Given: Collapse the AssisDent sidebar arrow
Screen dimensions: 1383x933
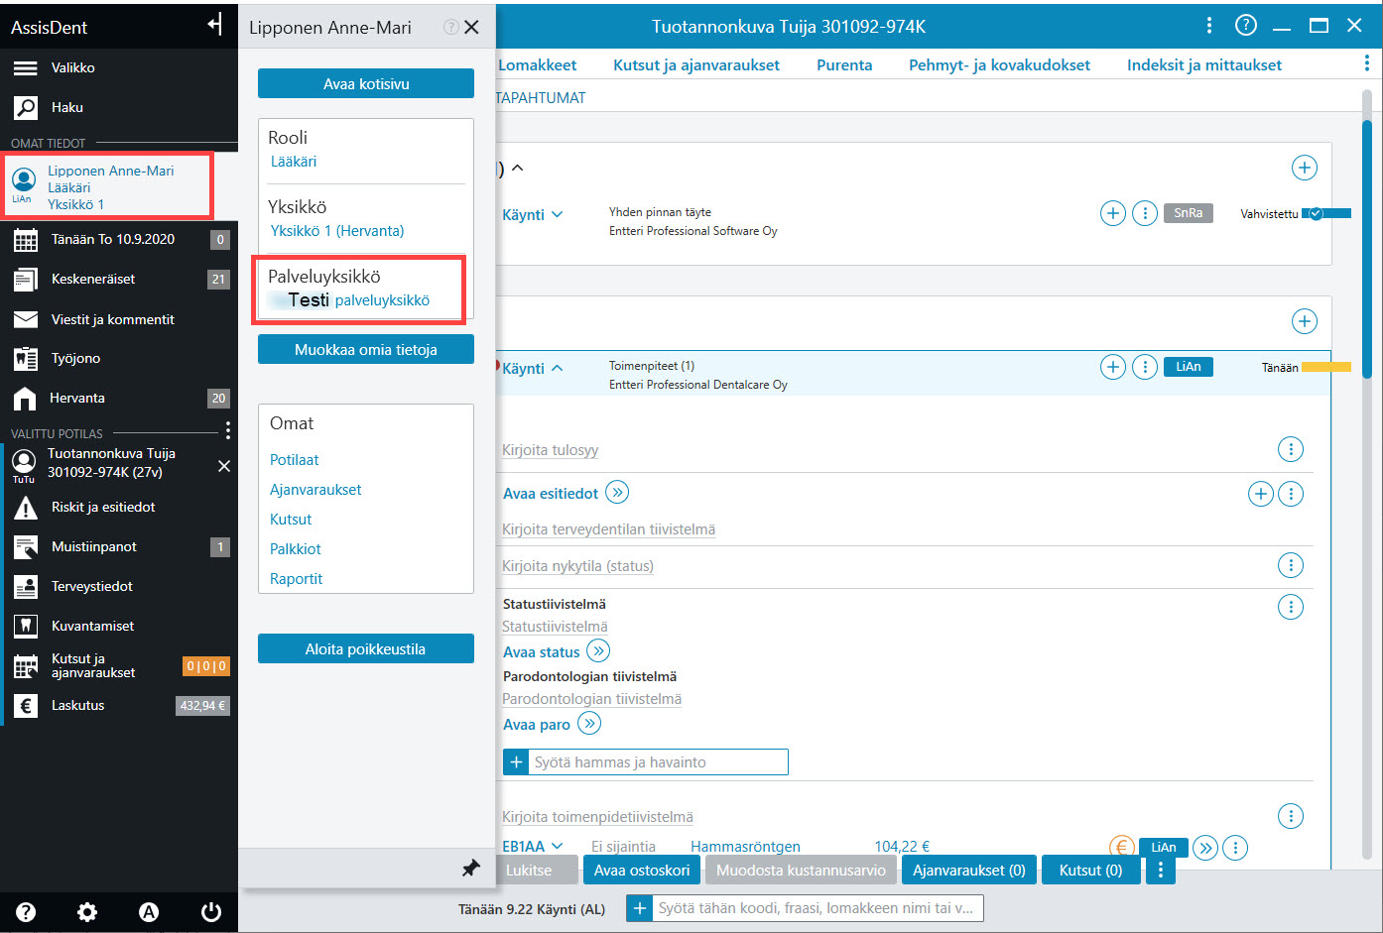Looking at the screenshot, I should click(x=214, y=25).
